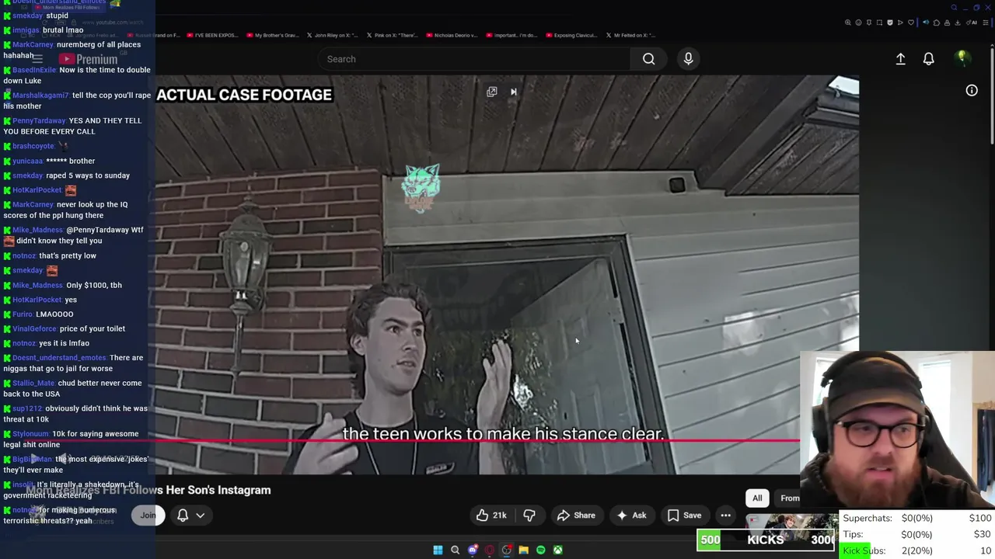Switch to important.. i'm do... tab
Viewport: 995px width, 559px height.
tap(511, 35)
